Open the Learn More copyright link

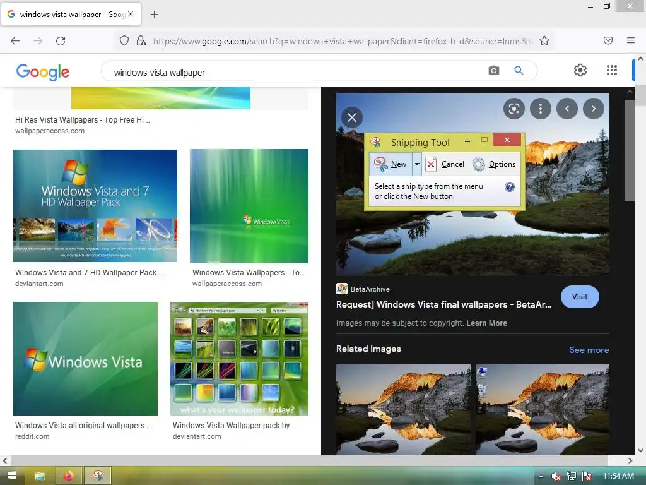(x=486, y=323)
